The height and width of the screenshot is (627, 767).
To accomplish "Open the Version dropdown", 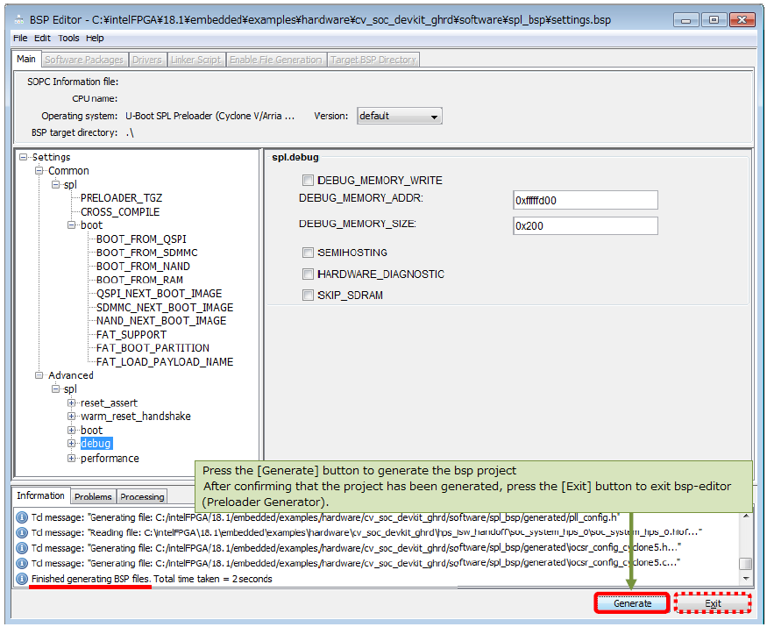I will coord(400,116).
